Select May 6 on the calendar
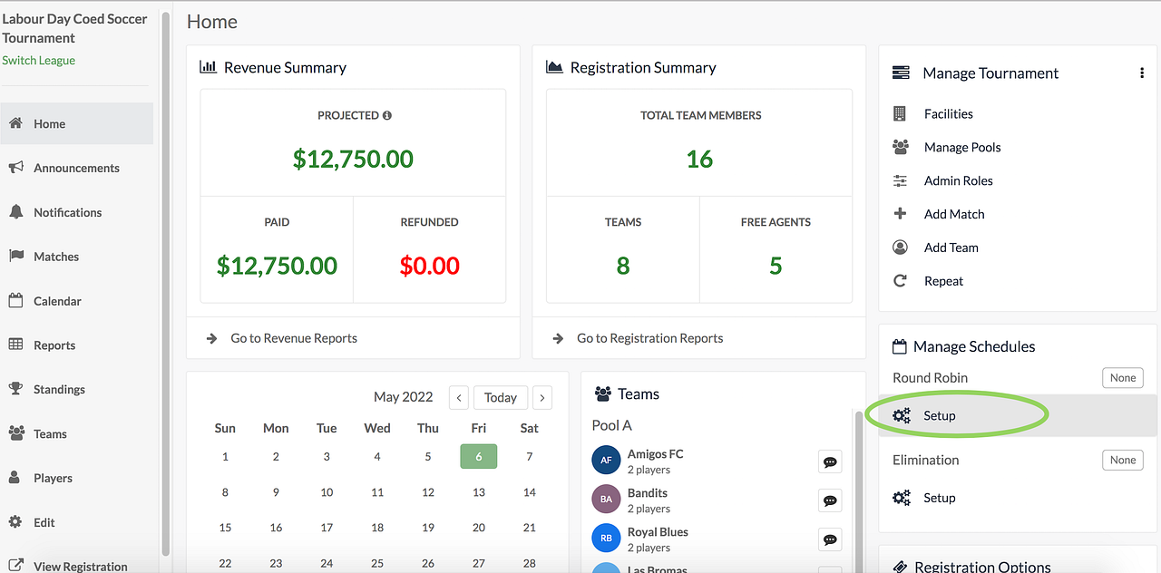The image size is (1161, 573). pyautogui.click(x=478, y=456)
